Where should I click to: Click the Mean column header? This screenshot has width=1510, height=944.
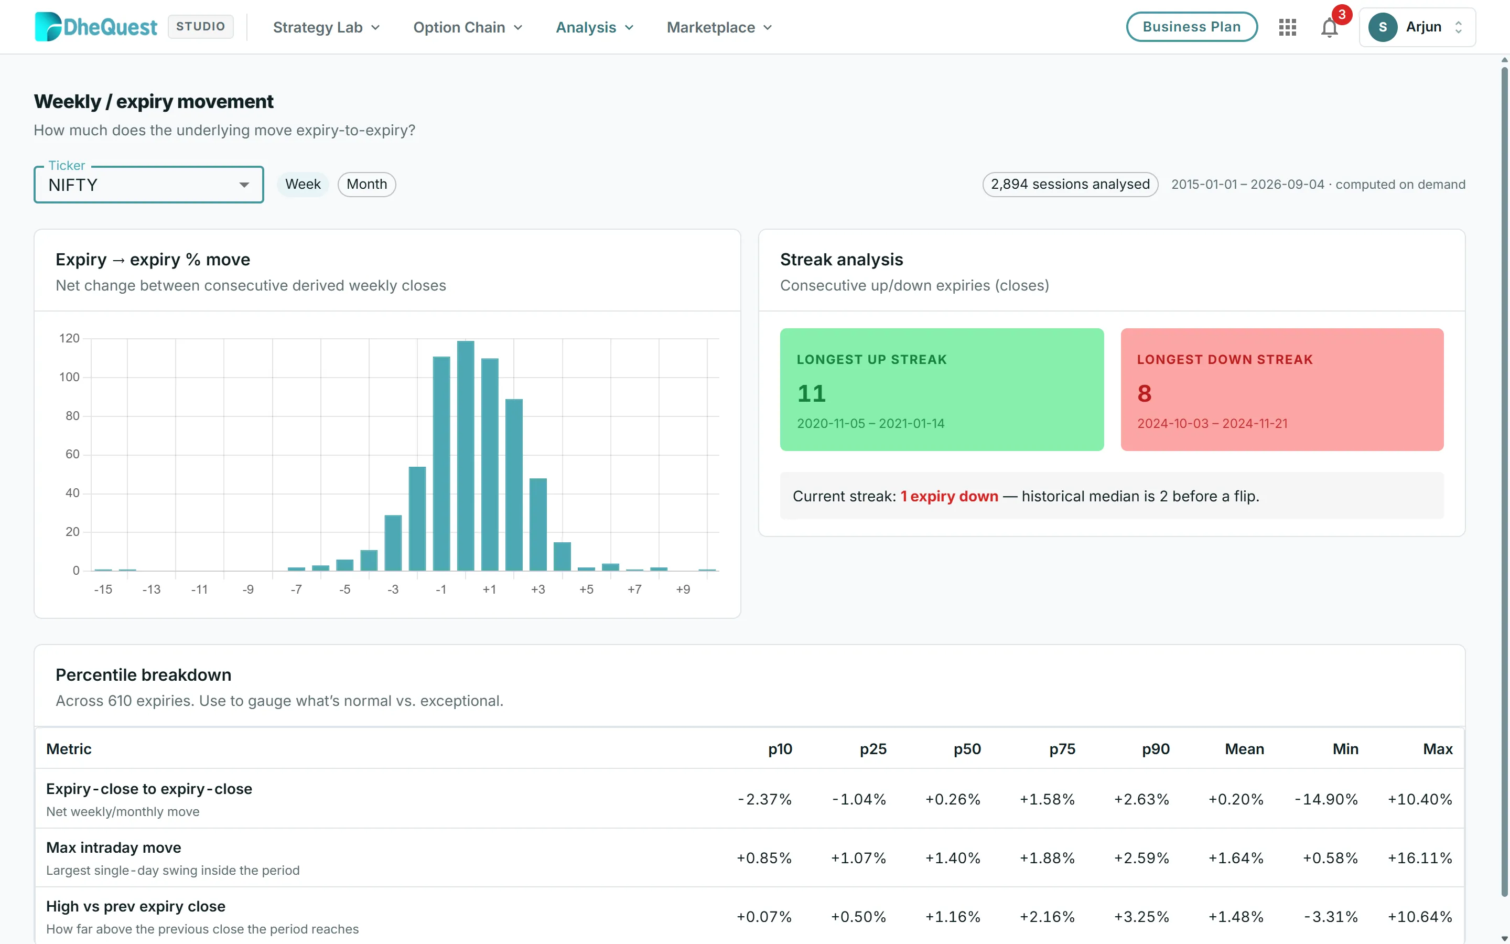click(x=1244, y=748)
